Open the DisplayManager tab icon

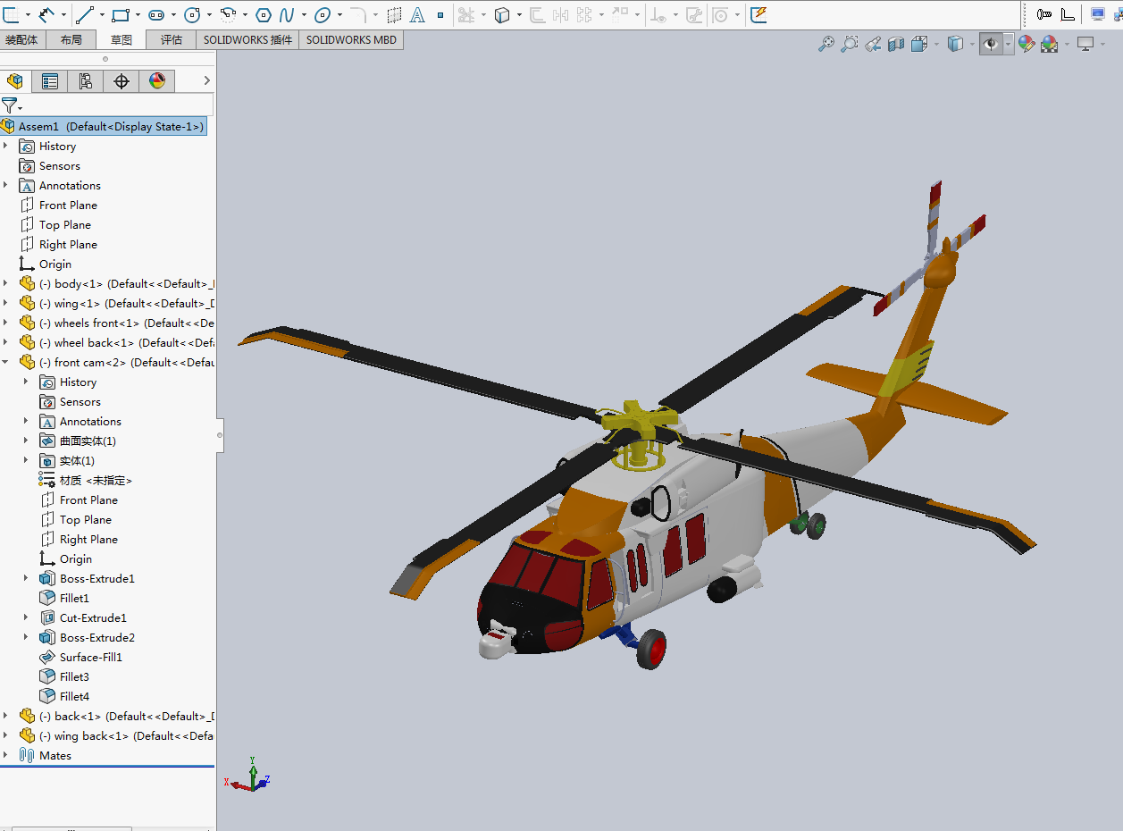[x=157, y=81]
